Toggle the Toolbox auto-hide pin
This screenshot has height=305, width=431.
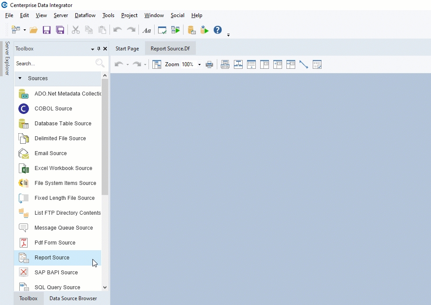coord(99,49)
